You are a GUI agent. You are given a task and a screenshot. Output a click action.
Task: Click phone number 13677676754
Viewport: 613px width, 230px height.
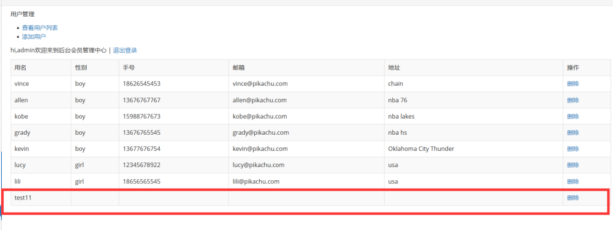[141, 149]
